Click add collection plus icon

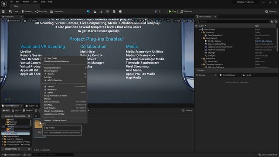[x=19, y=149]
